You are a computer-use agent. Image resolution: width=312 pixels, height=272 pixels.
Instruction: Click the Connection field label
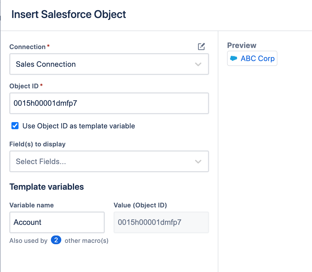click(27, 47)
